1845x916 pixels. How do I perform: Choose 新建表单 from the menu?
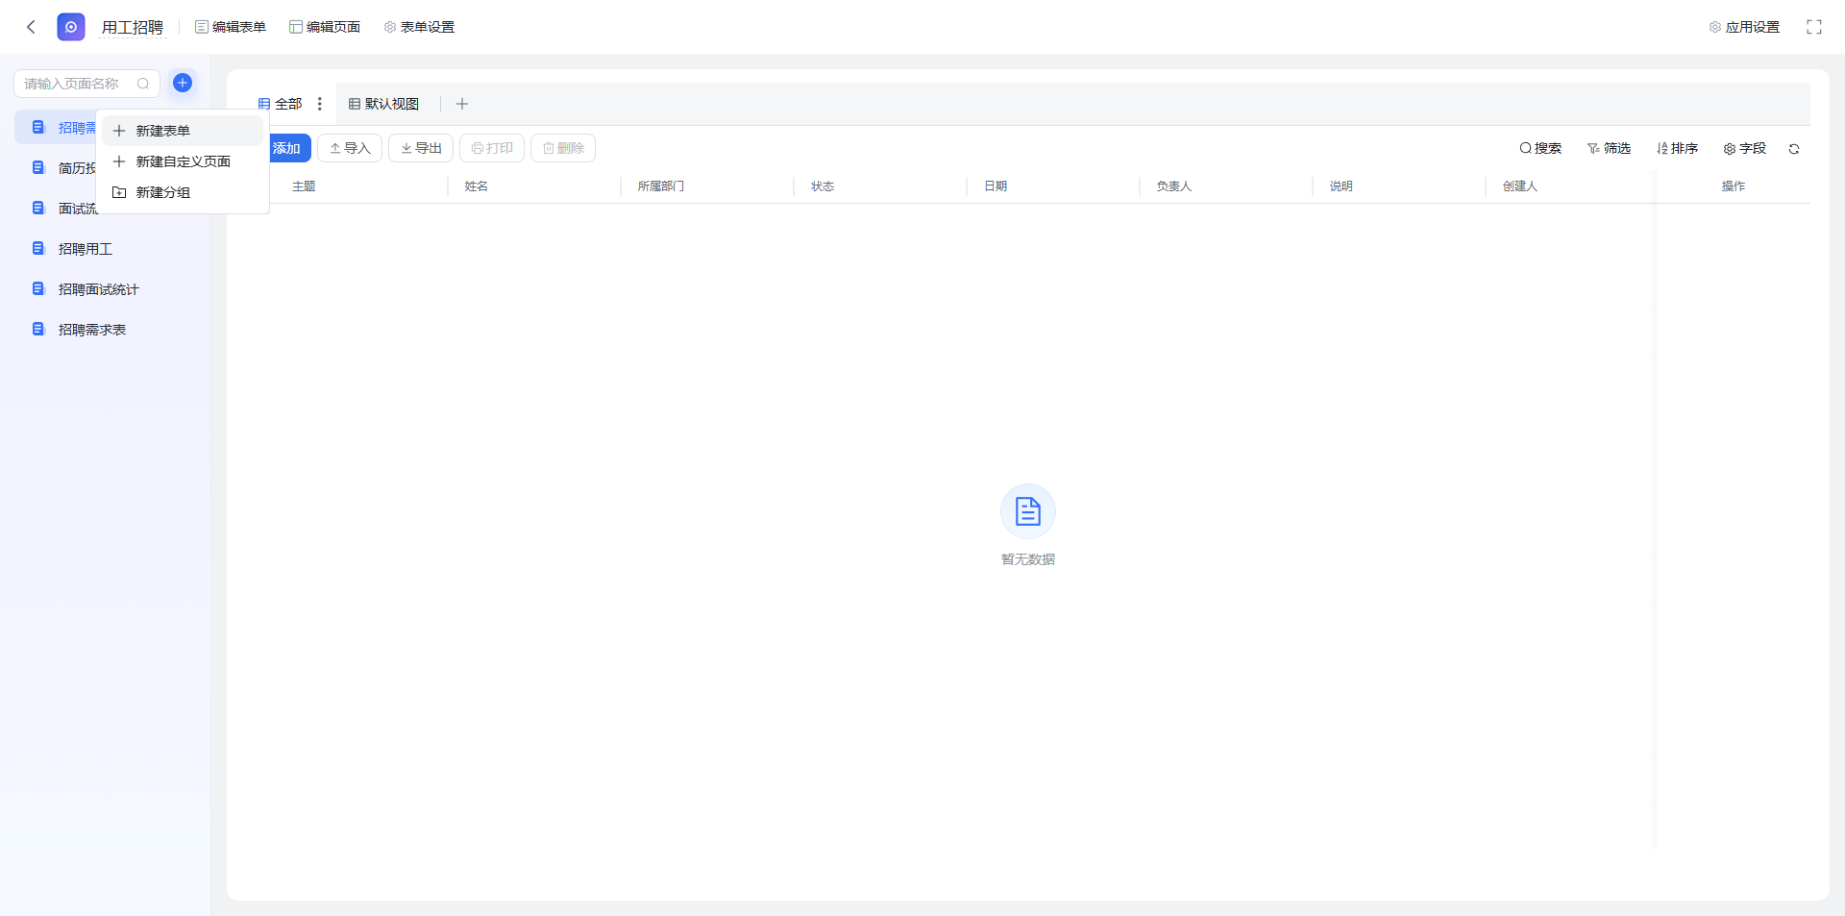(183, 131)
